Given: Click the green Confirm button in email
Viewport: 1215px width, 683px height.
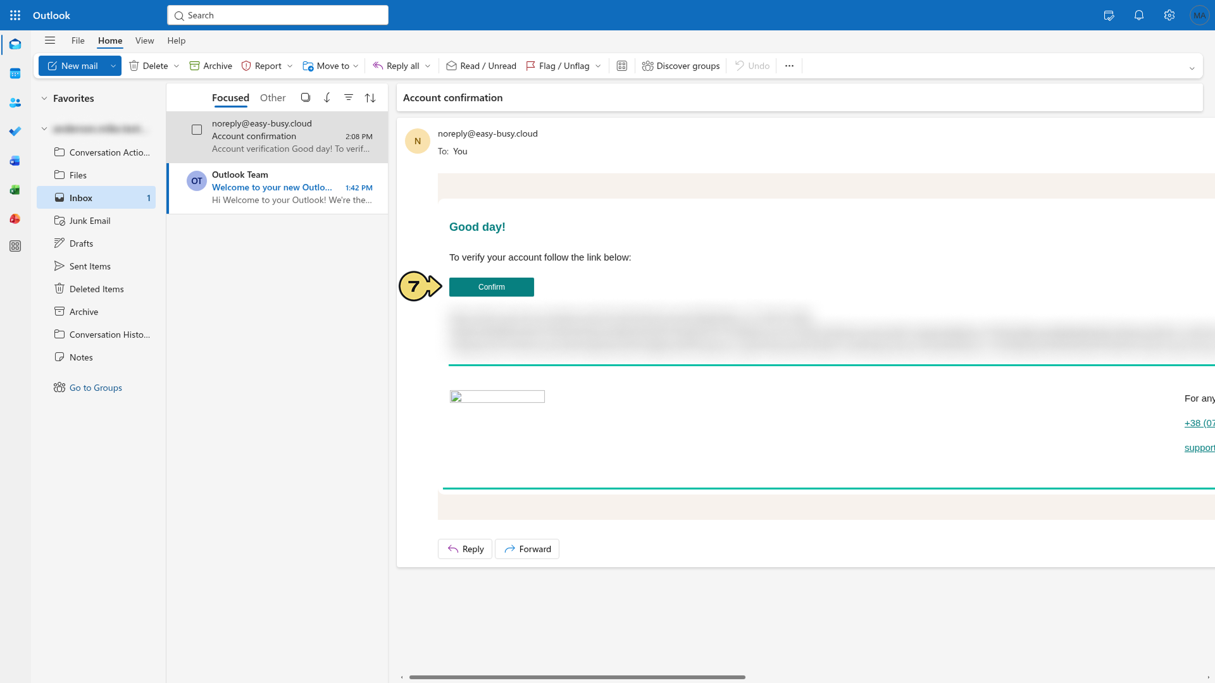Looking at the screenshot, I should pos(492,287).
